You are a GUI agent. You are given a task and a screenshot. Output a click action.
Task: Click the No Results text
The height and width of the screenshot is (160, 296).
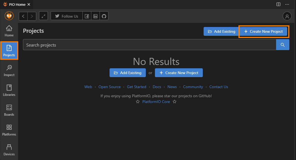pos(156,61)
